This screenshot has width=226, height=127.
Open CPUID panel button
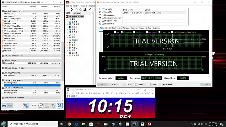[x=155, y=85]
